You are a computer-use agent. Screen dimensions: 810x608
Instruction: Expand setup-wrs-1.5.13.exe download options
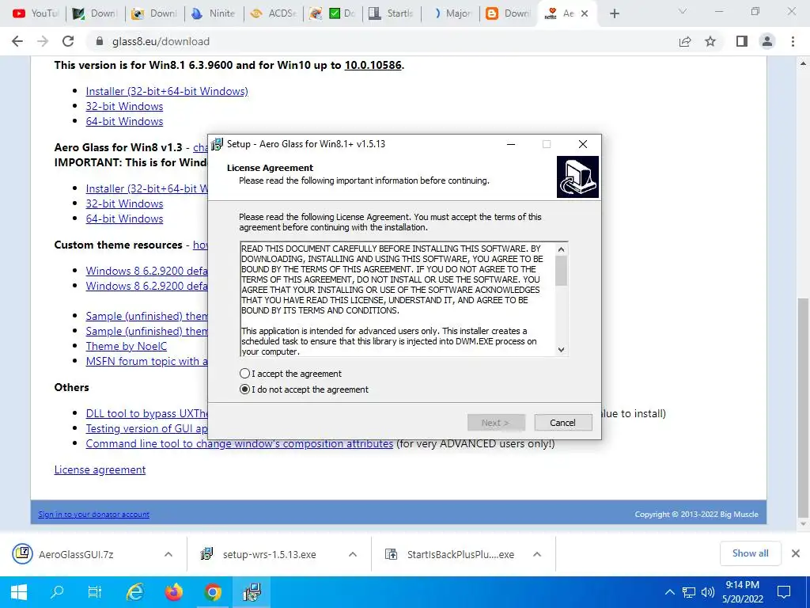(x=352, y=554)
